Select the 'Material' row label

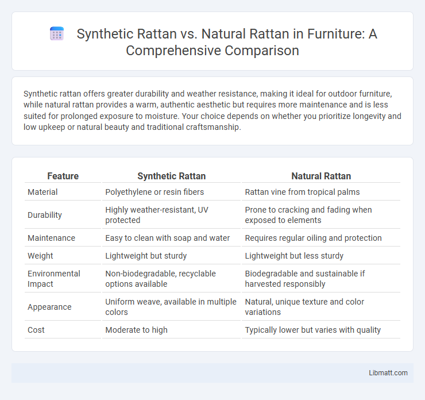(42, 192)
